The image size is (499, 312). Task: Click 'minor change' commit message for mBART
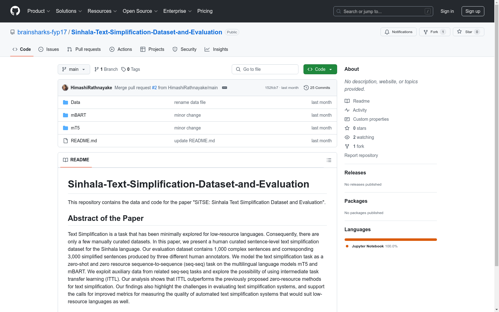[x=187, y=115]
